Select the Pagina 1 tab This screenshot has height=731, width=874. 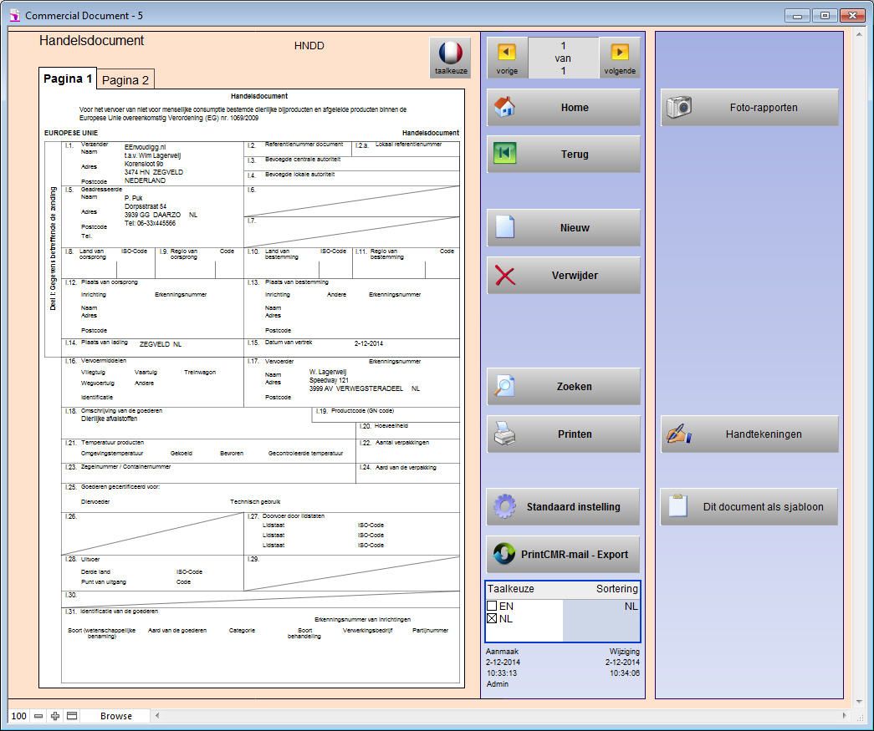(67, 79)
